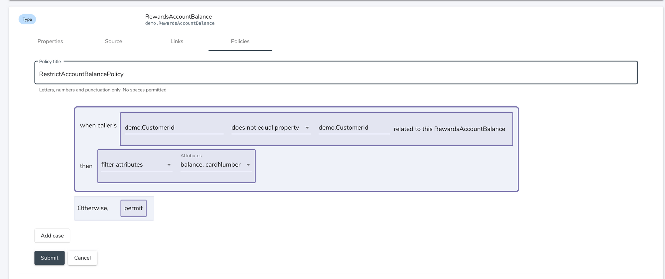
Task: Click the RewardsAccountBalance type heading
Action: click(x=178, y=17)
